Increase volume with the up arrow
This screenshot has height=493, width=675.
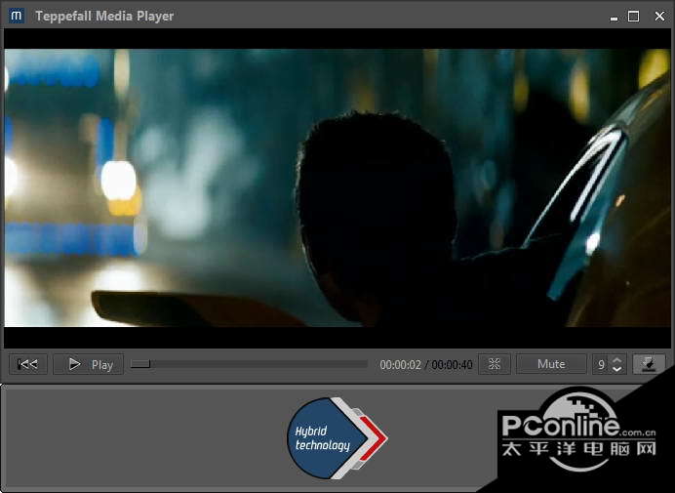tap(616, 359)
